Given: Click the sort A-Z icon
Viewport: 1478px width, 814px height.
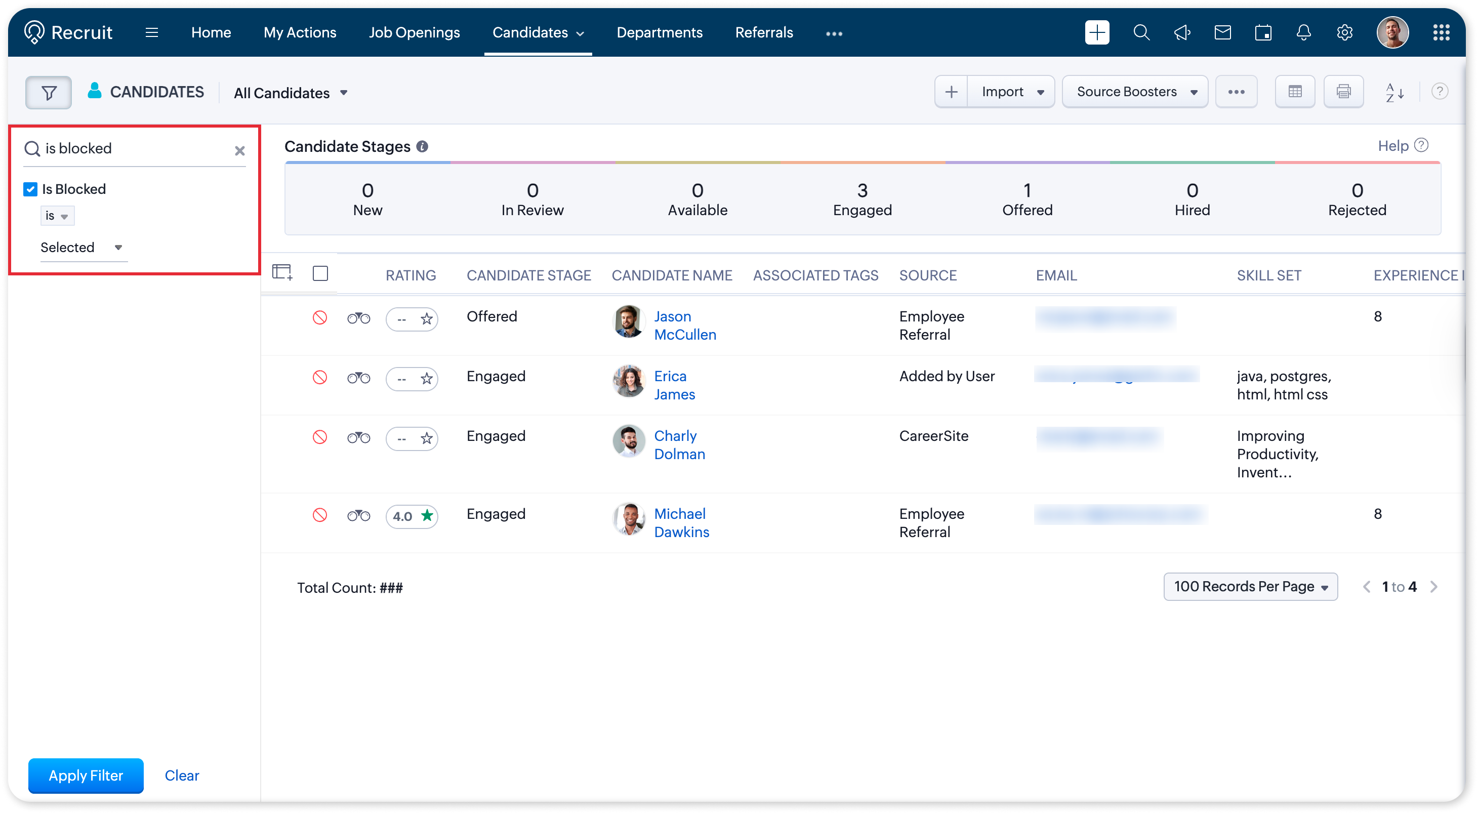Looking at the screenshot, I should (x=1395, y=92).
